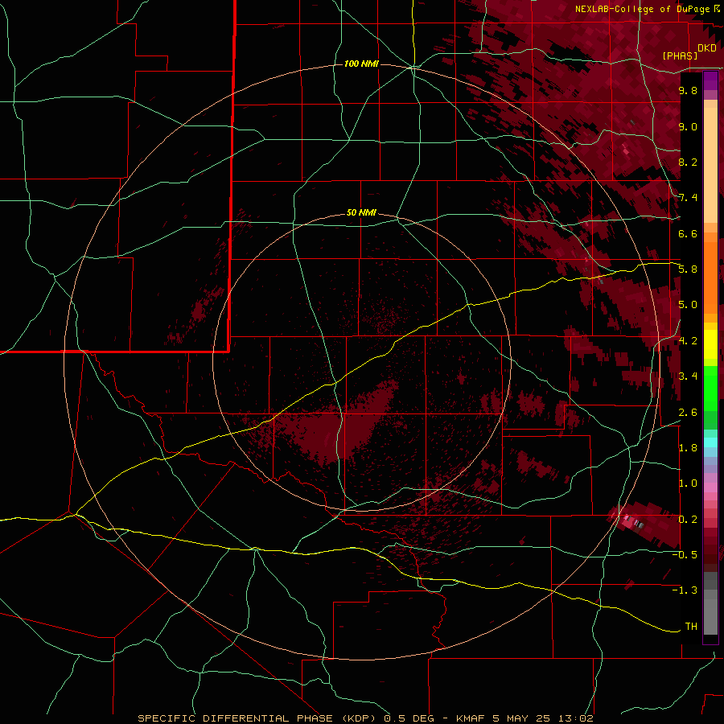Image resolution: width=724 pixels, height=724 pixels.
Task: Pick the bright green color bar segment
Action: [710, 389]
